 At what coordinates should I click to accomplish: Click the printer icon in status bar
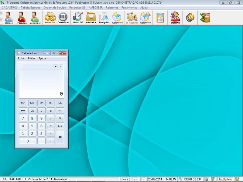coord(206,179)
